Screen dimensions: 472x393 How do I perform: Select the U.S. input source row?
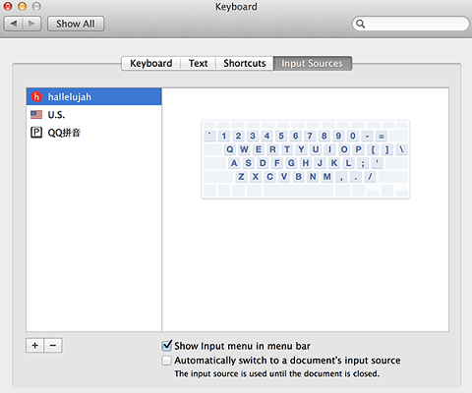[93, 114]
